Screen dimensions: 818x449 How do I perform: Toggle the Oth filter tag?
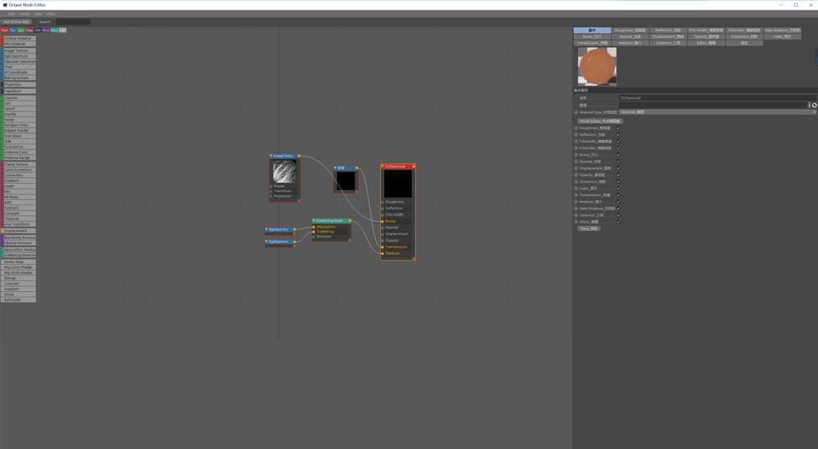pyautogui.click(x=37, y=30)
